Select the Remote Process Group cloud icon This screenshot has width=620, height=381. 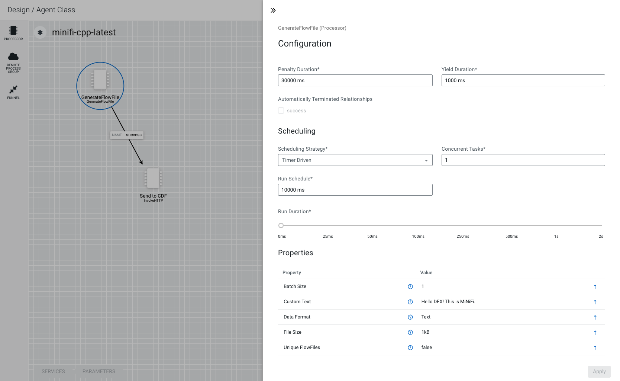pyautogui.click(x=13, y=57)
